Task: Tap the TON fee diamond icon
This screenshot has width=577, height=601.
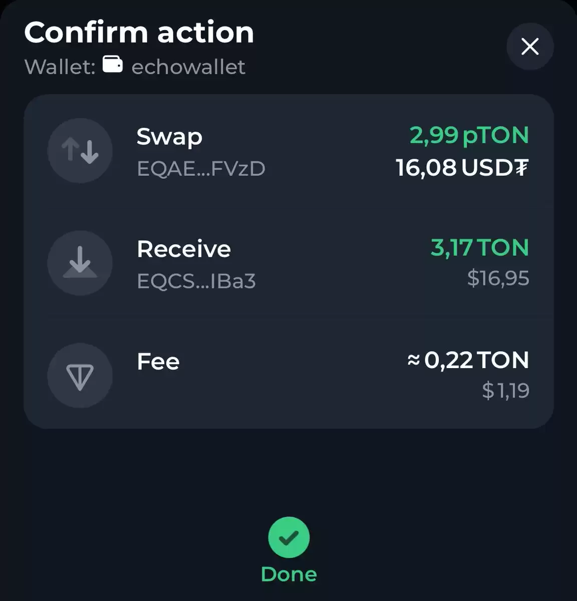Action: [x=80, y=376]
